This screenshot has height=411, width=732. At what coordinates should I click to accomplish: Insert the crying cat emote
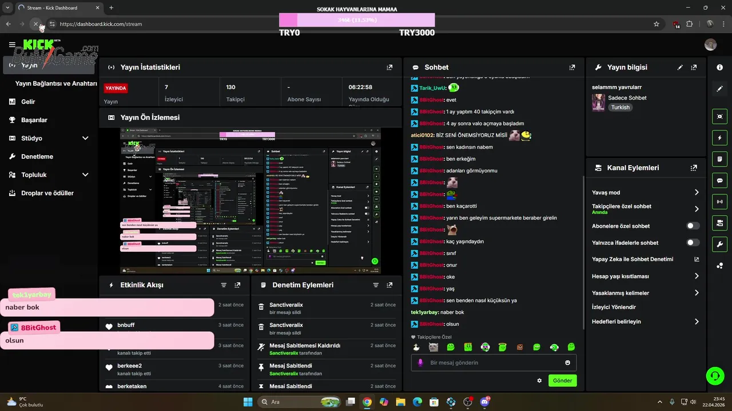[433, 347]
